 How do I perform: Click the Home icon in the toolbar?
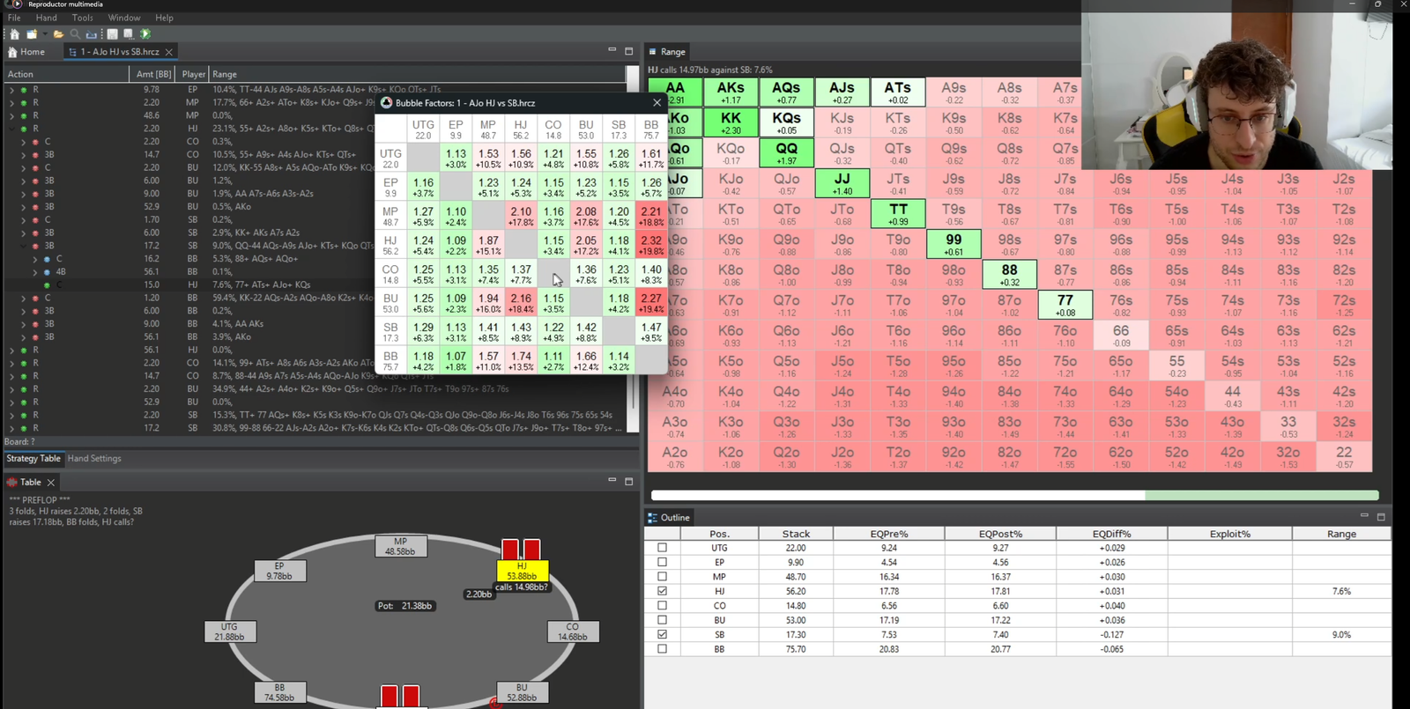(x=14, y=34)
